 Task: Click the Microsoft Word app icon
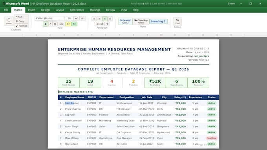[x=4, y=4]
